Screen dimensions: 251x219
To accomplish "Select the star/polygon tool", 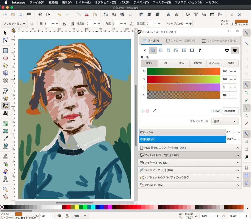I will (x=5, y=65).
